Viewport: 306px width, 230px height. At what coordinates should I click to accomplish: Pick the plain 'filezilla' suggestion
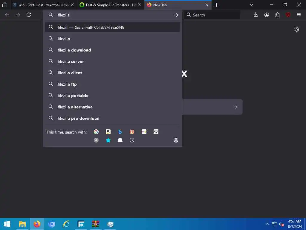pos(112,39)
